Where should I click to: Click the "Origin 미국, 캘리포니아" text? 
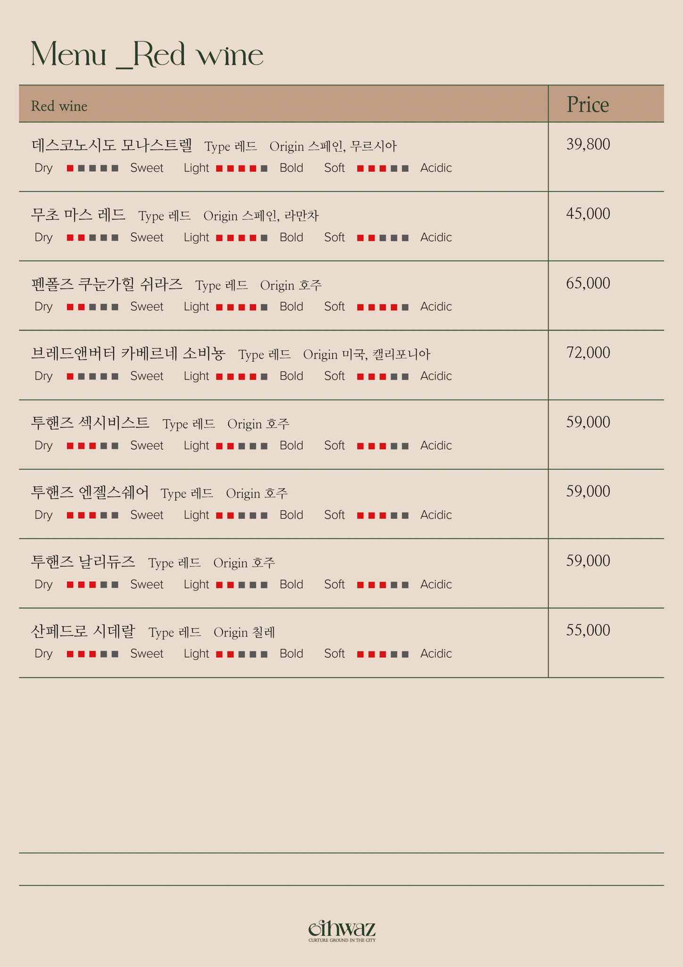click(x=366, y=354)
